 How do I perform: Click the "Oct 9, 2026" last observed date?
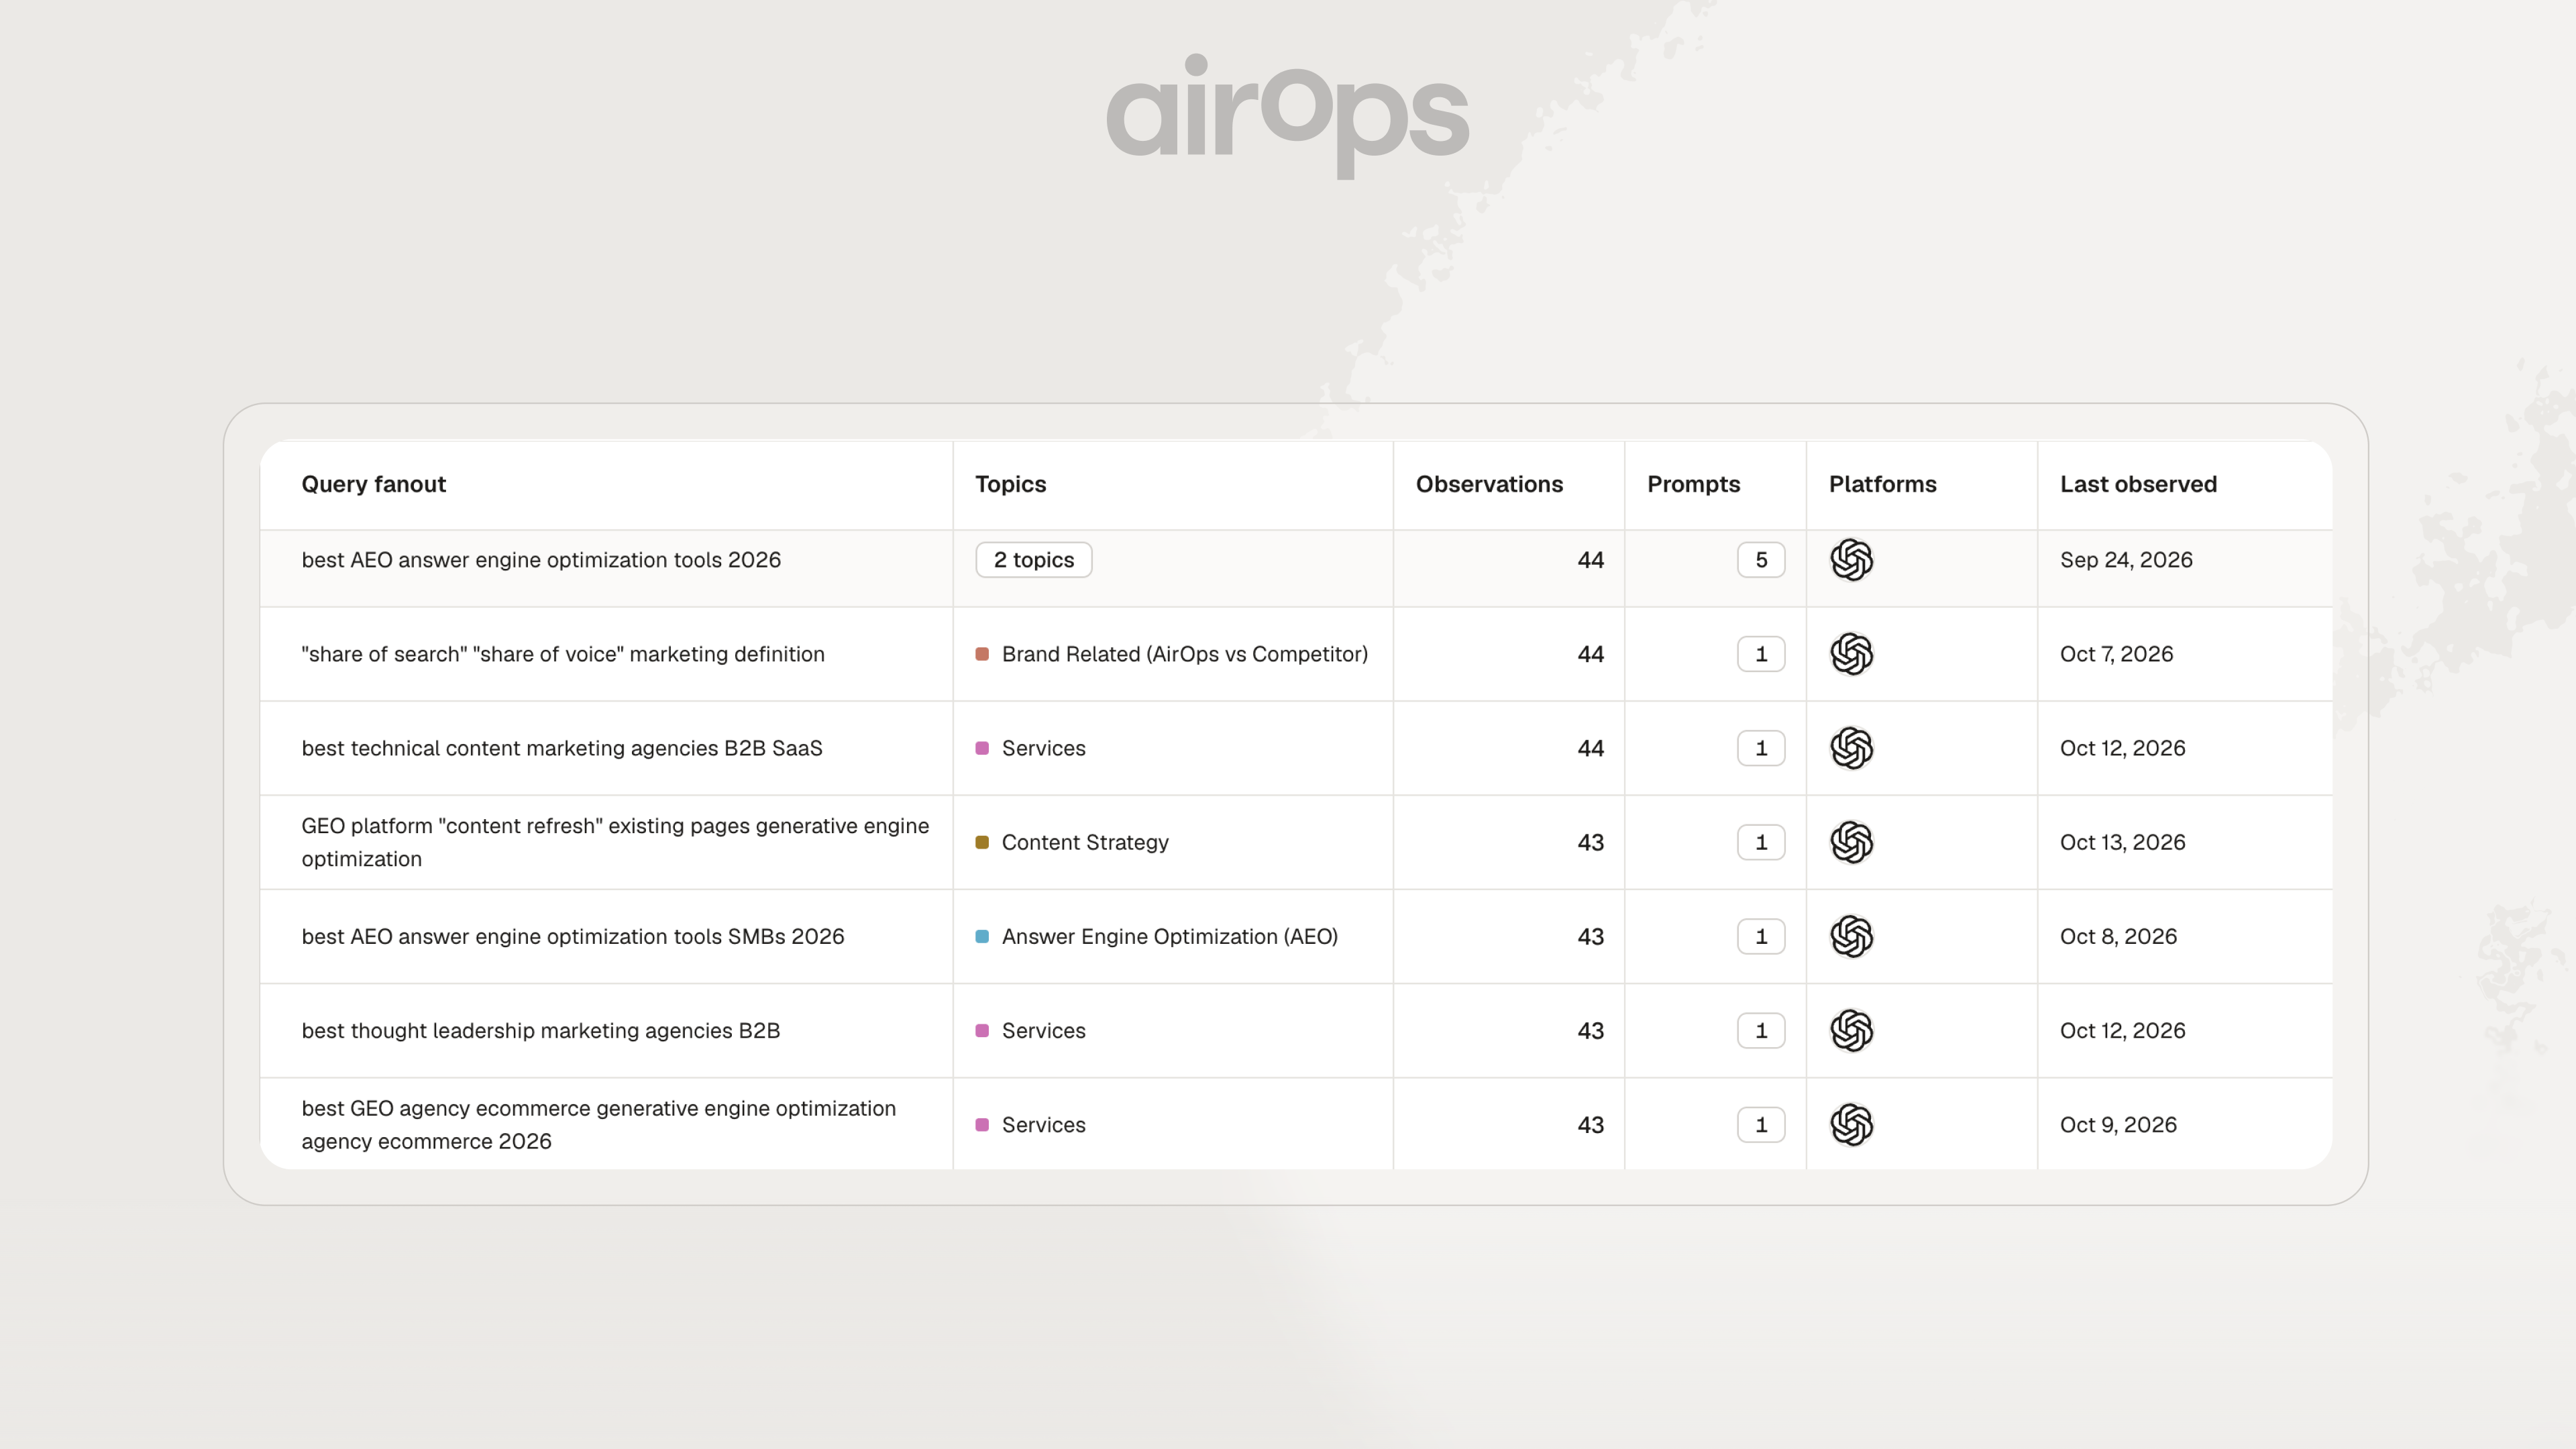2118,1124
